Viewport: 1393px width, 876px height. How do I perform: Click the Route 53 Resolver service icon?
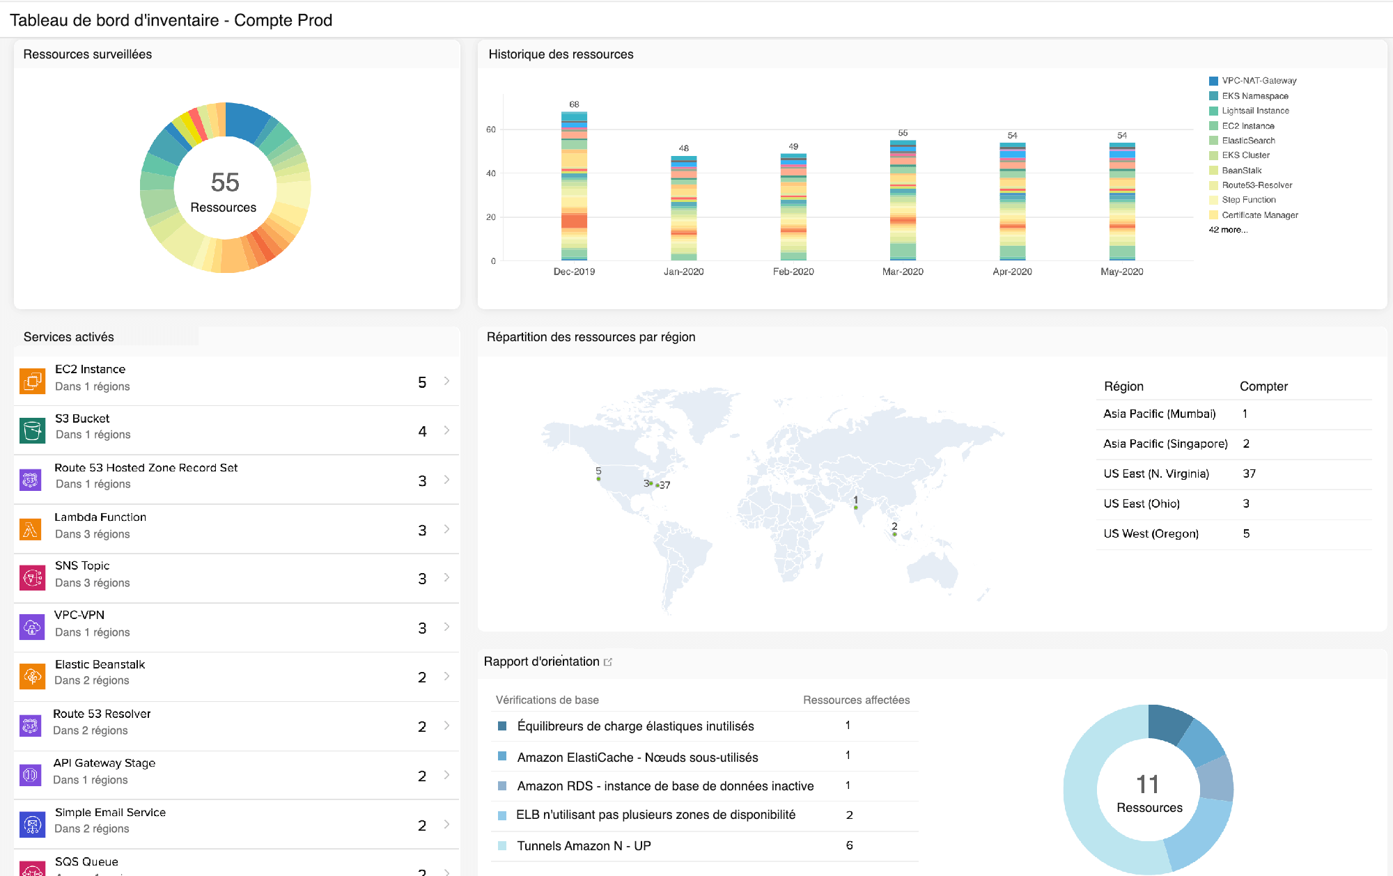coord(31,726)
